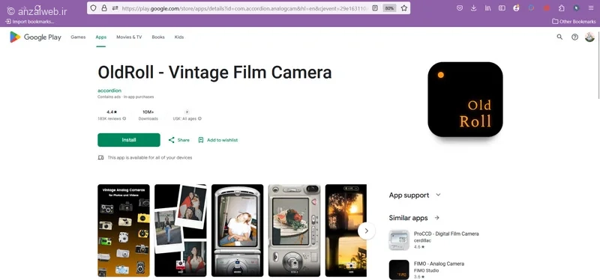Open the accordion developer link

[x=109, y=91]
